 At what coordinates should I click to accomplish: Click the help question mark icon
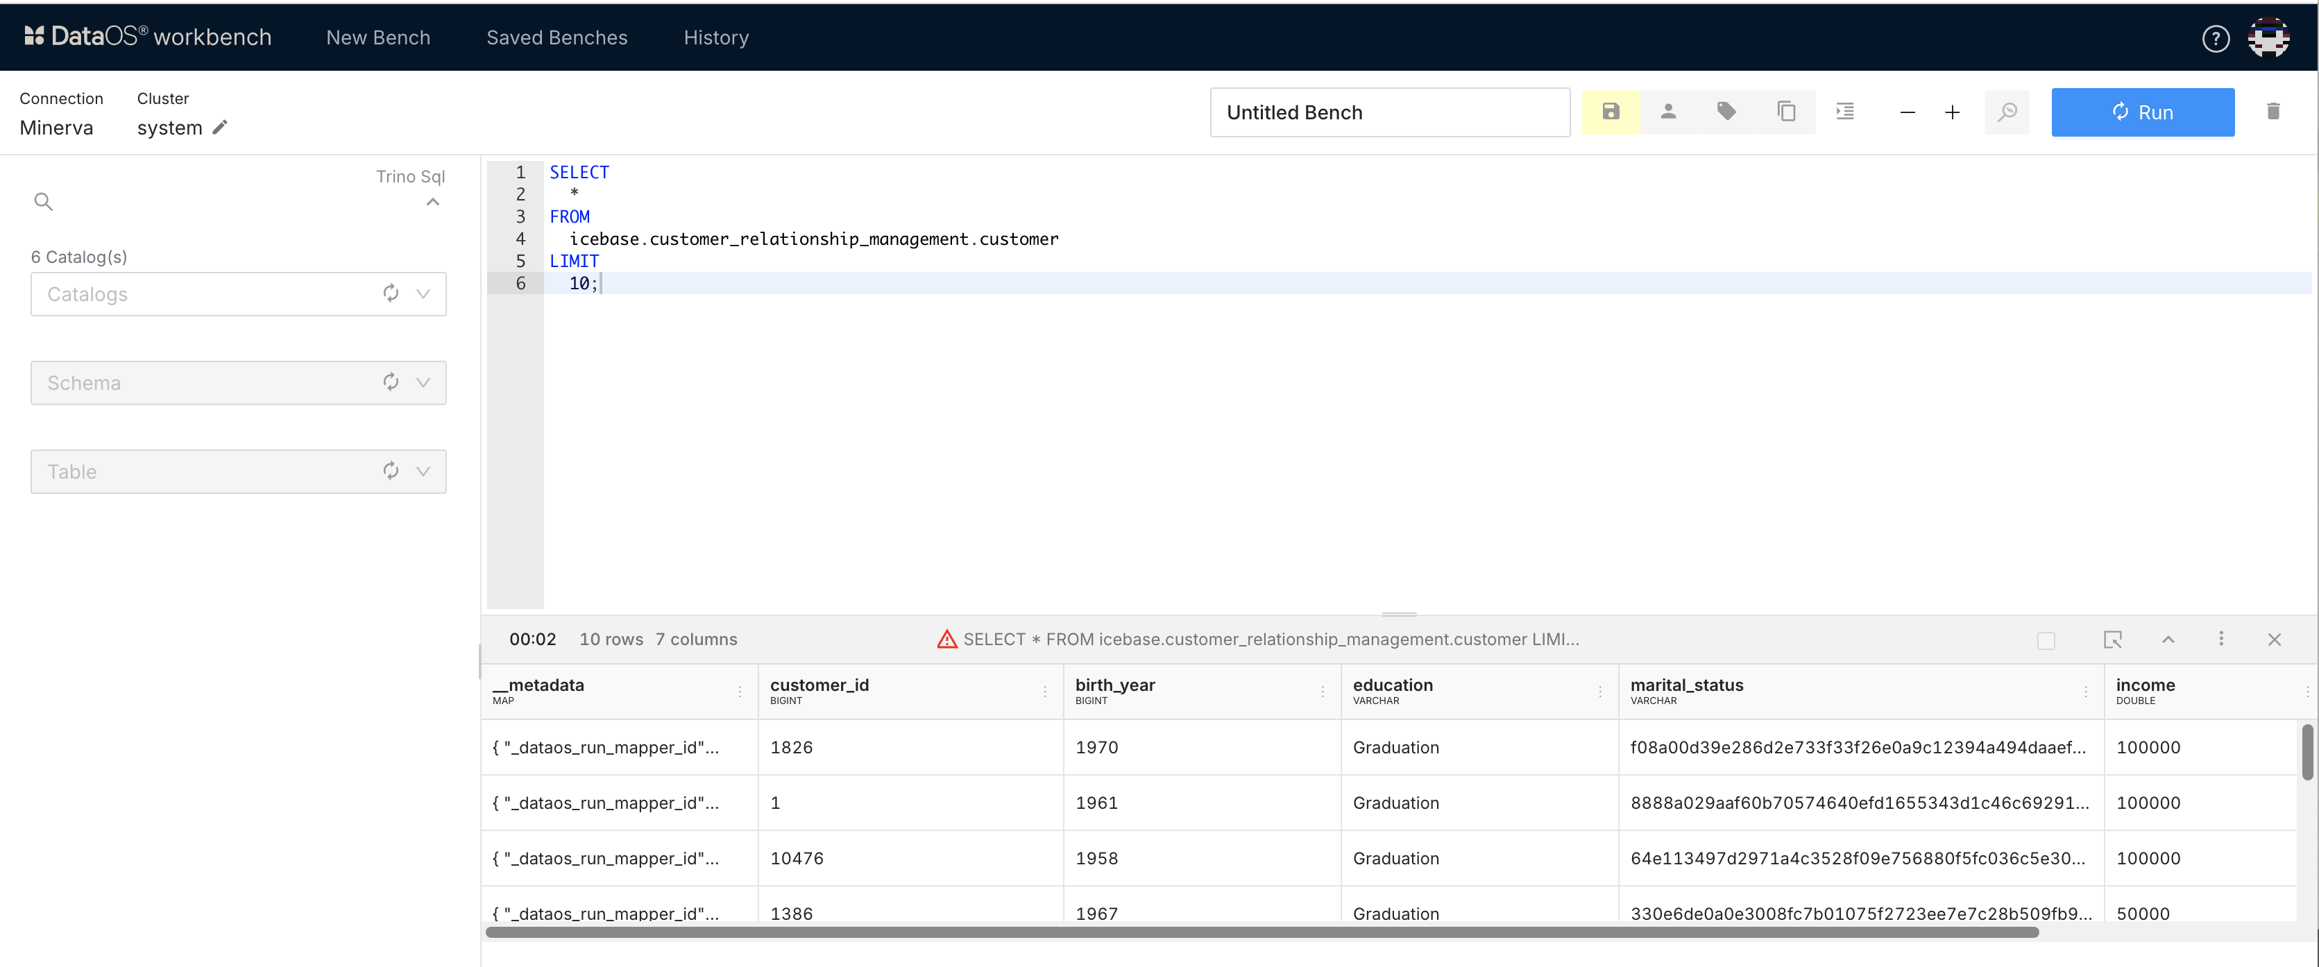pos(2217,38)
